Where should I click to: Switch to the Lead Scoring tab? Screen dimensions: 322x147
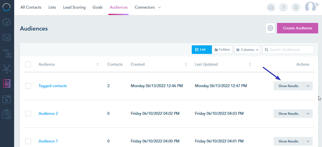74,7
